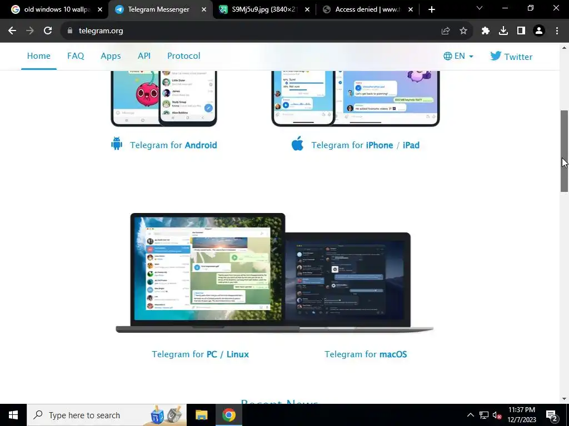Open the taskbar clock and date
The width and height of the screenshot is (569, 426).
pyautogui.click(x=521, y=415)
